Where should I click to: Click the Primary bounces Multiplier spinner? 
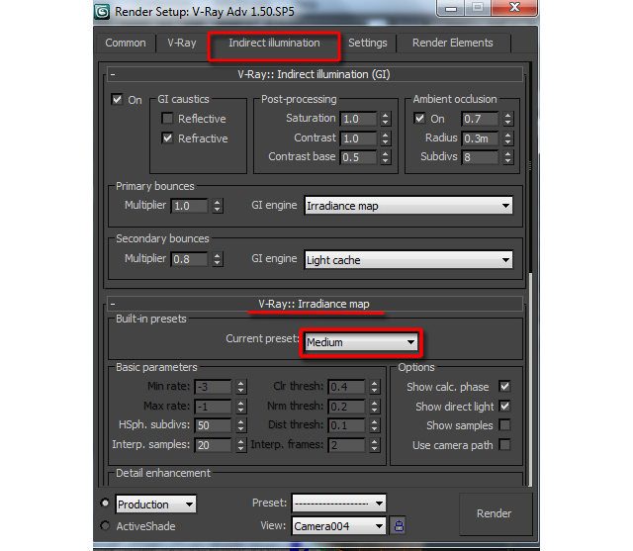point(218,206)
